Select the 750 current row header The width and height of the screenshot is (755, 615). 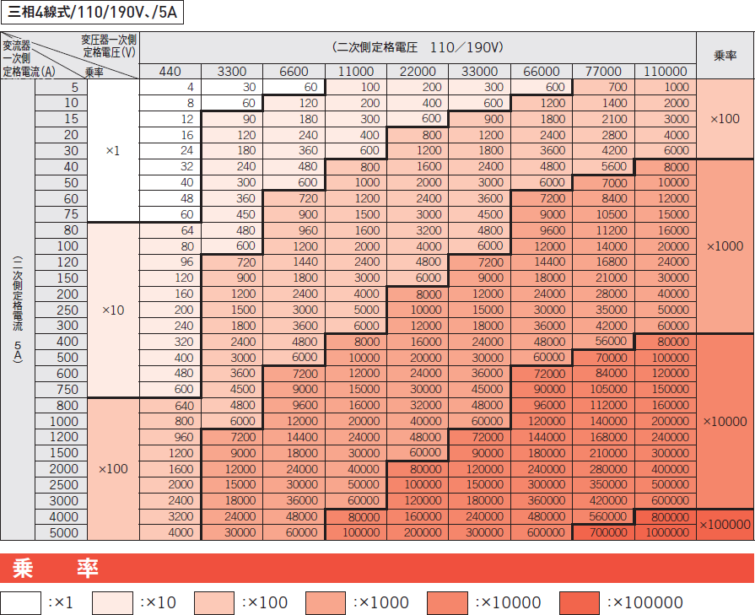[x=62, y=389]
